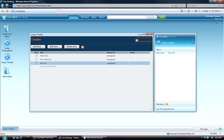Open the Tools menu dropdown

click(216, 11)
